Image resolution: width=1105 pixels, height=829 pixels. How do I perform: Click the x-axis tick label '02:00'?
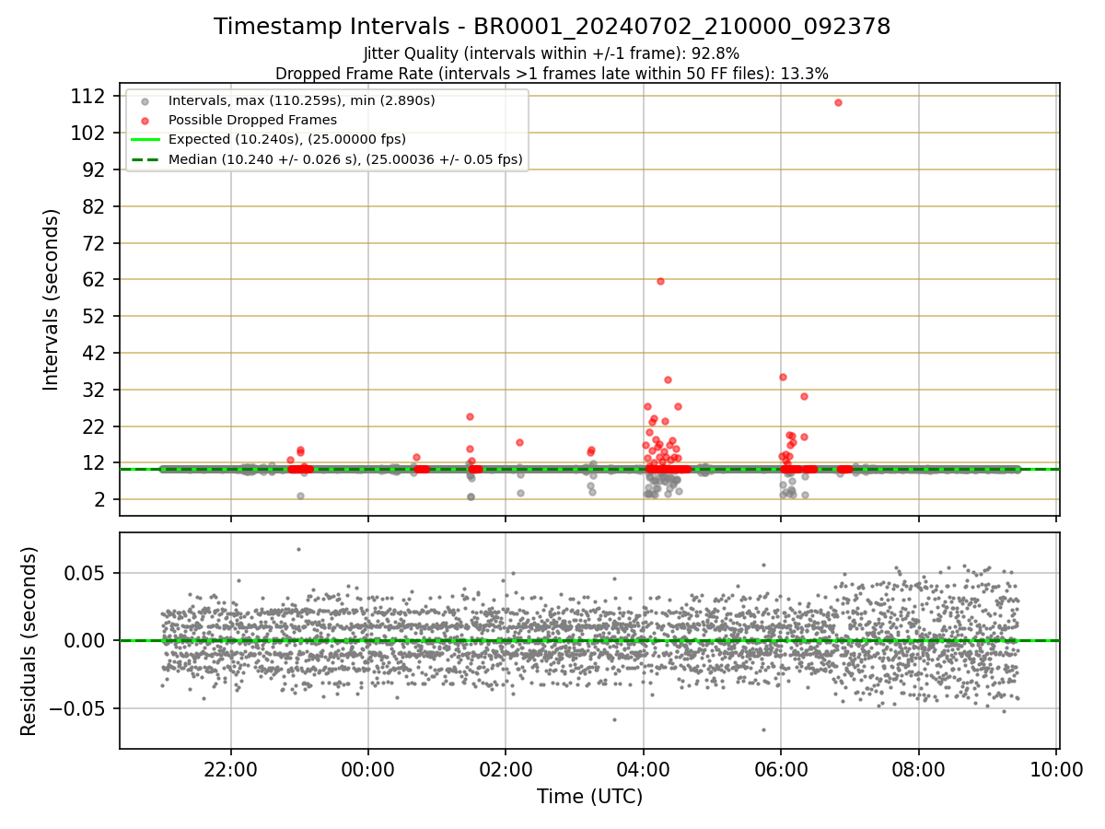point(506,769)
